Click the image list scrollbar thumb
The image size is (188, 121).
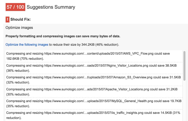tap(184, 66)
